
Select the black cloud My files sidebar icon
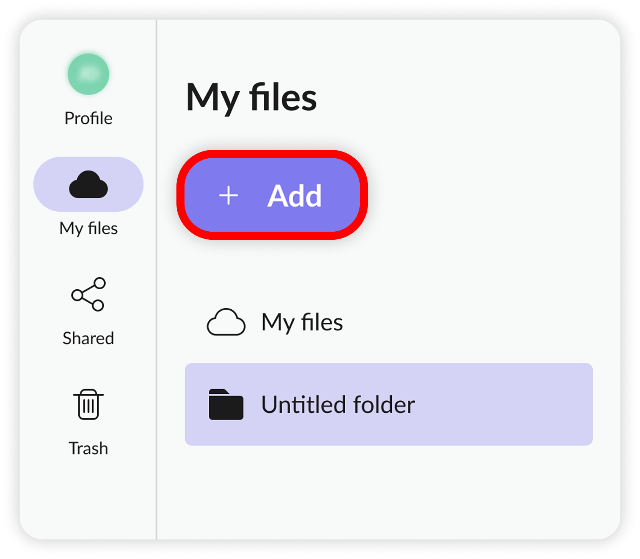tap(88, 184)
